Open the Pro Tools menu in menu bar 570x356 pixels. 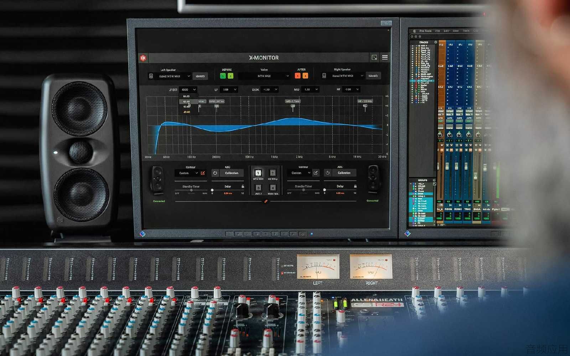point(425,31)
